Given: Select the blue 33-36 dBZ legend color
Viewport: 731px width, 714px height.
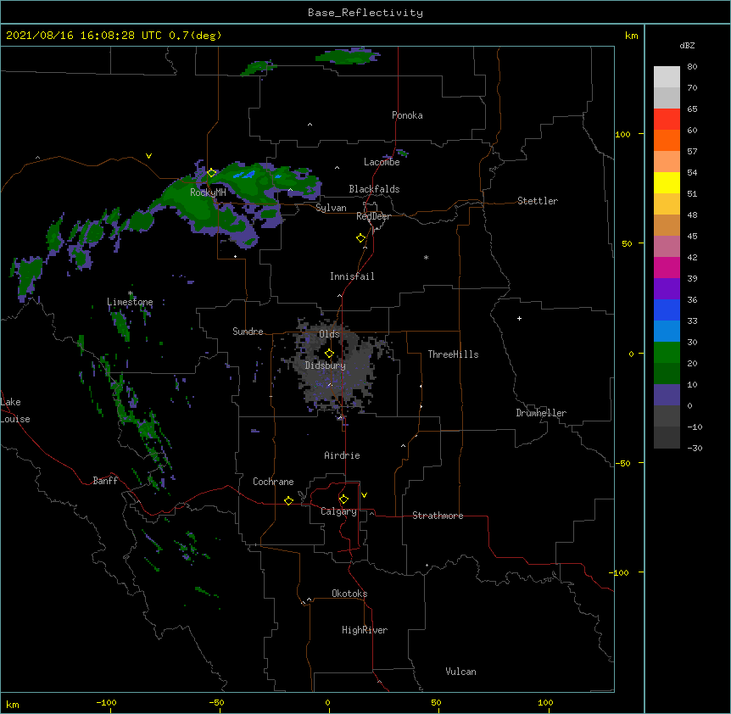Looking at the screenshot, I should tap(667, 310).
